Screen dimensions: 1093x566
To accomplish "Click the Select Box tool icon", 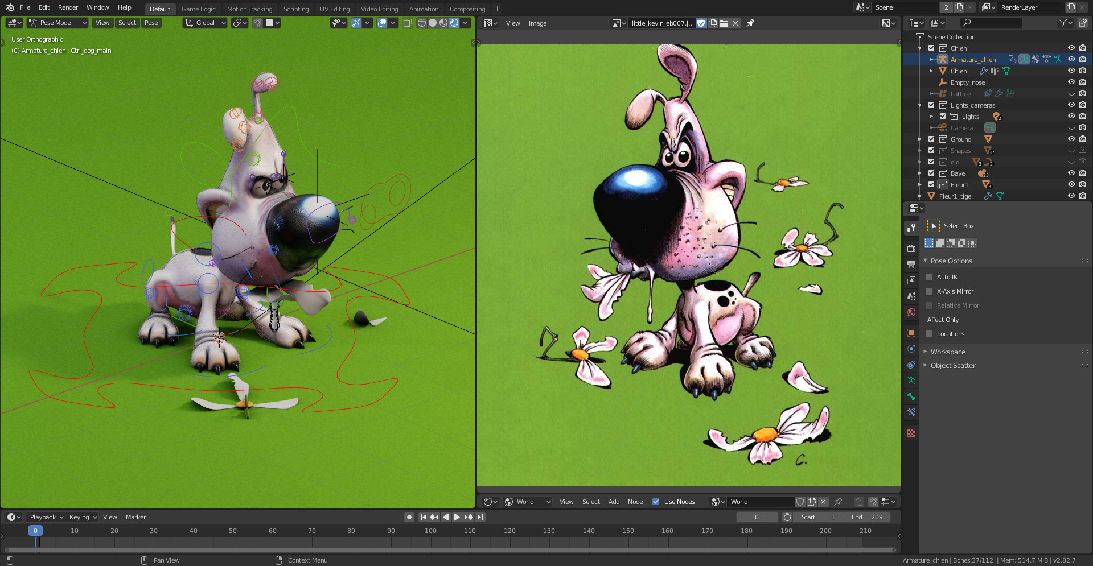I will [934, 226].
